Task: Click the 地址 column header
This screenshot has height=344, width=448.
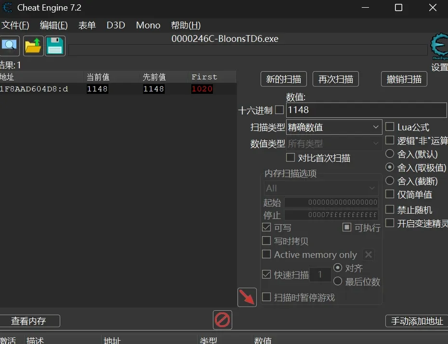Action: 42,77
